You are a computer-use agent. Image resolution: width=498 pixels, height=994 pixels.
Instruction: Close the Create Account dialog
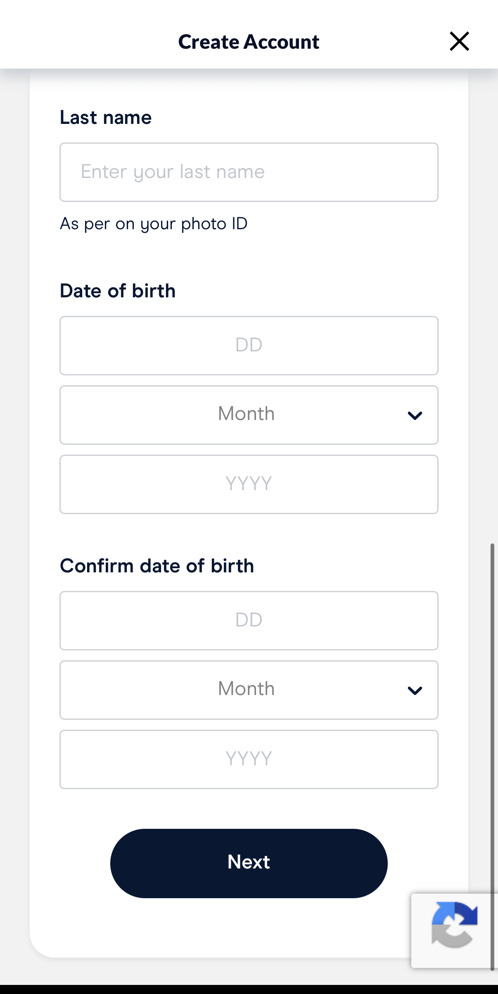459,41
